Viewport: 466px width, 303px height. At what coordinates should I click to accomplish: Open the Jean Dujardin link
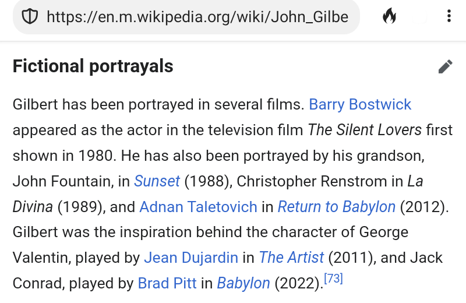191,258
